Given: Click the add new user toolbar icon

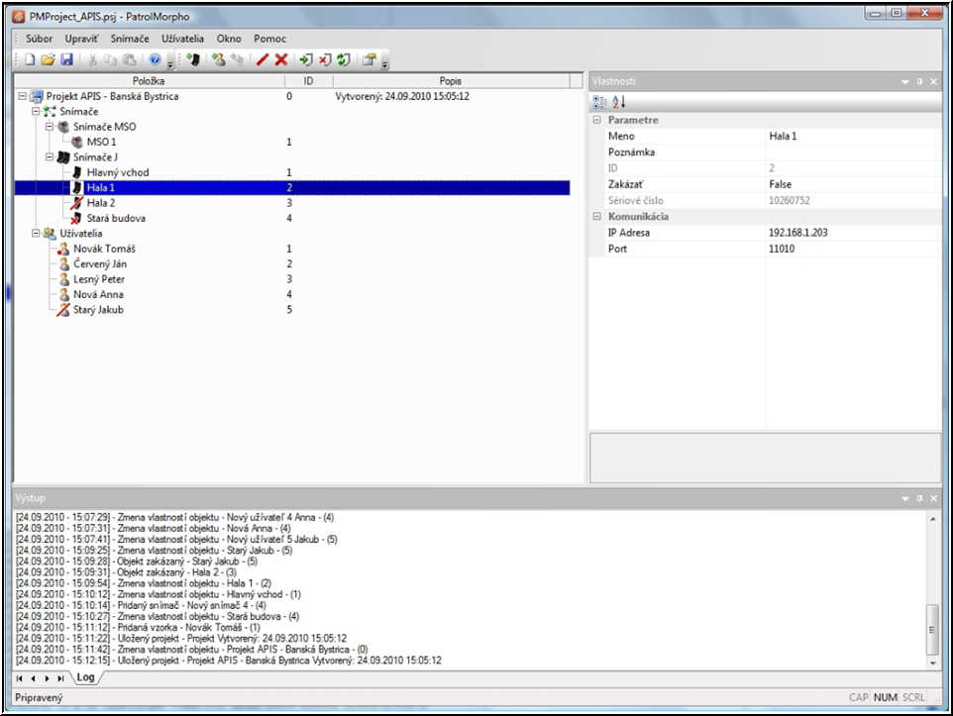Looking at the screenshot, I should tap(219, 60).
